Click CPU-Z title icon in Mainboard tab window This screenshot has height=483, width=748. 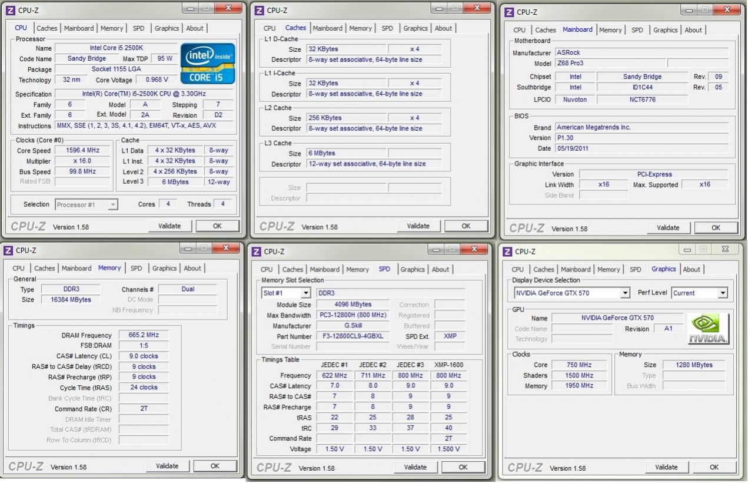point(510,12)
